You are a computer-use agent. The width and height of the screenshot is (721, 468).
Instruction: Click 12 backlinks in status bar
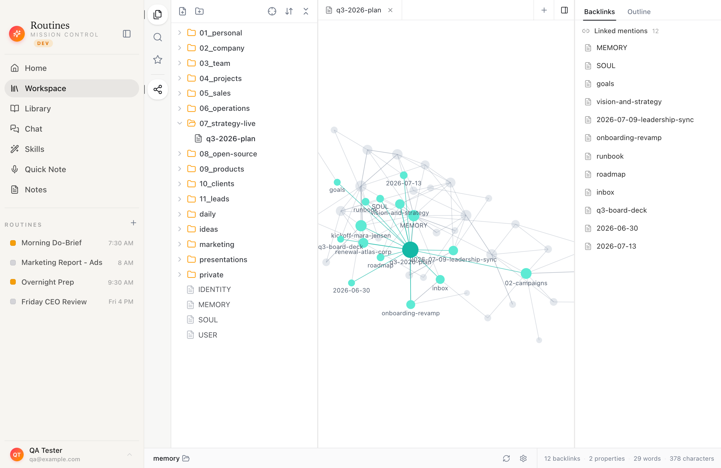click(562, 458)
